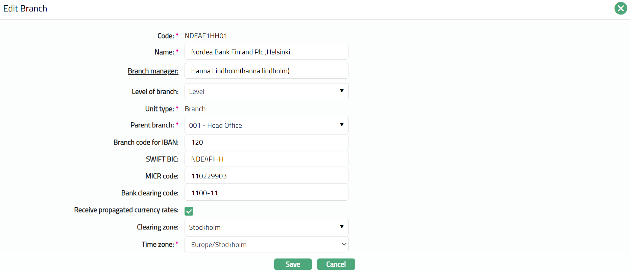630x272 pixels.
Task: Select the MICR code input
Action: pyautogui.click(x=266, y=176)
